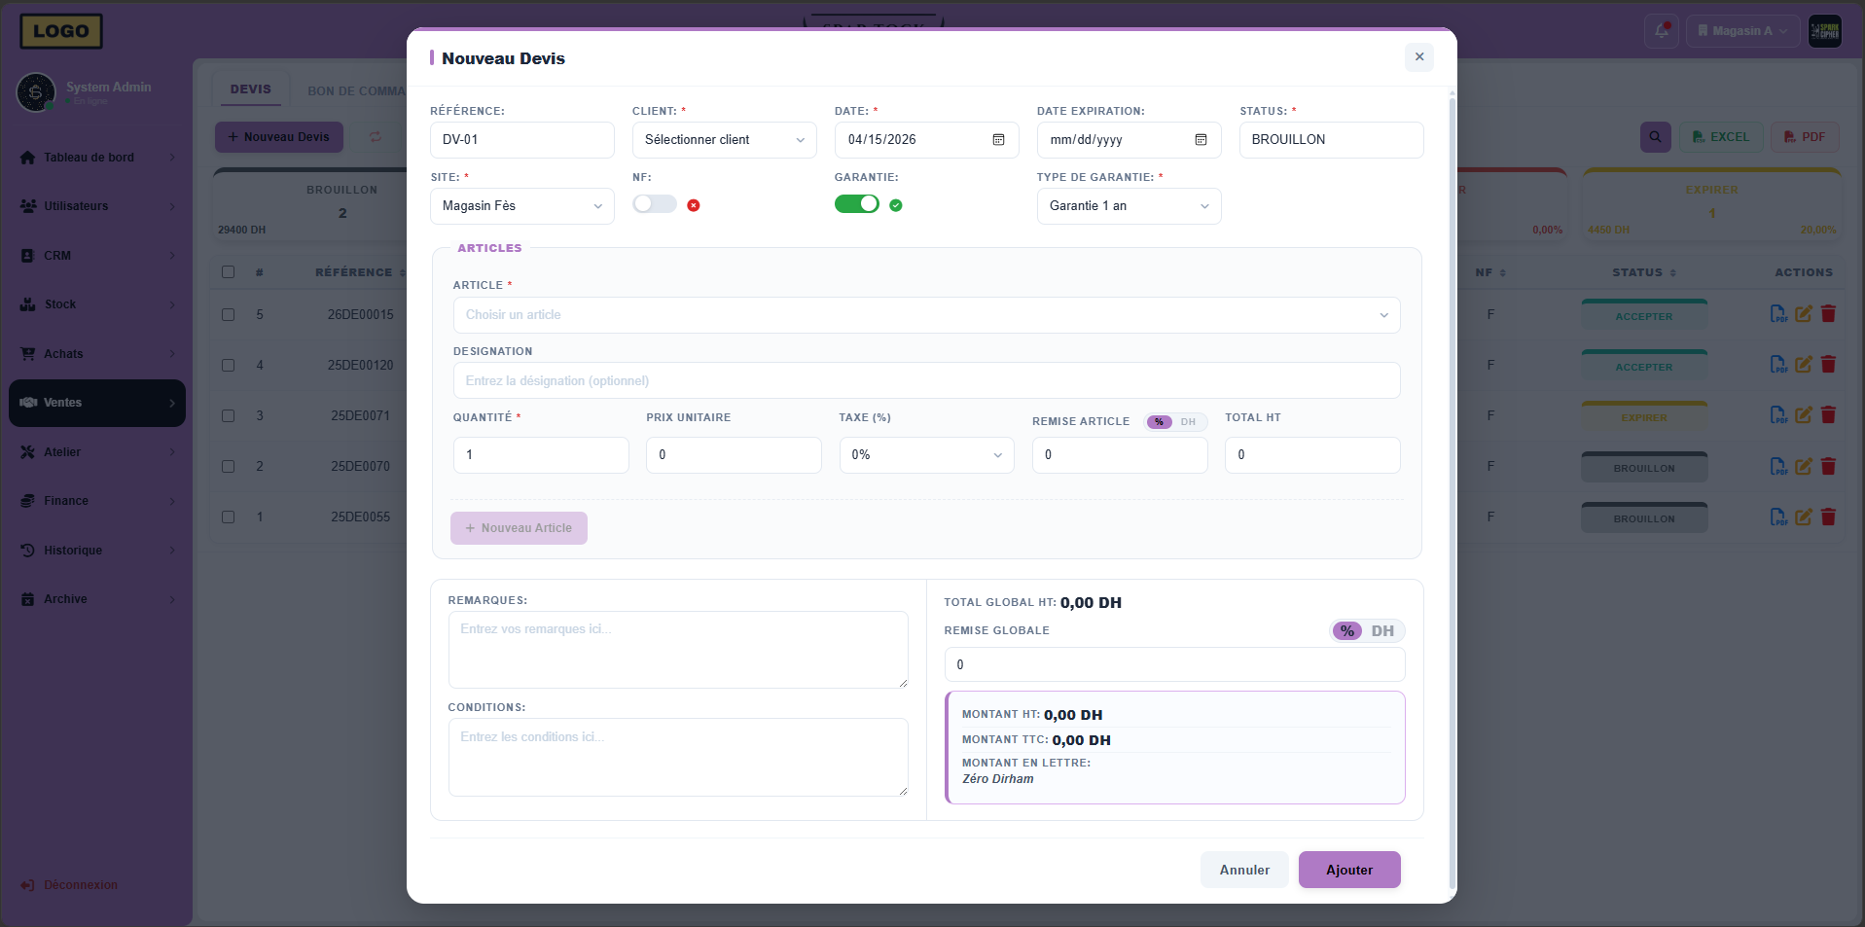Edit quote 25DE00120 with pencil icon
The height and width of the screenshot is (927, 1865).
coord(1803,365)
